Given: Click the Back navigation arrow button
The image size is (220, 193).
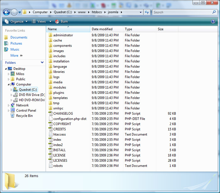Looking at the screenshot, I should point(6,12).
